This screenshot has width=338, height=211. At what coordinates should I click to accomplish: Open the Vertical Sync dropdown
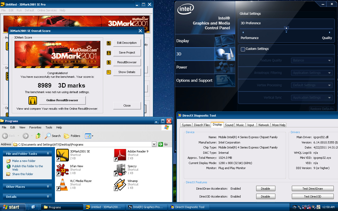[312, 98]
